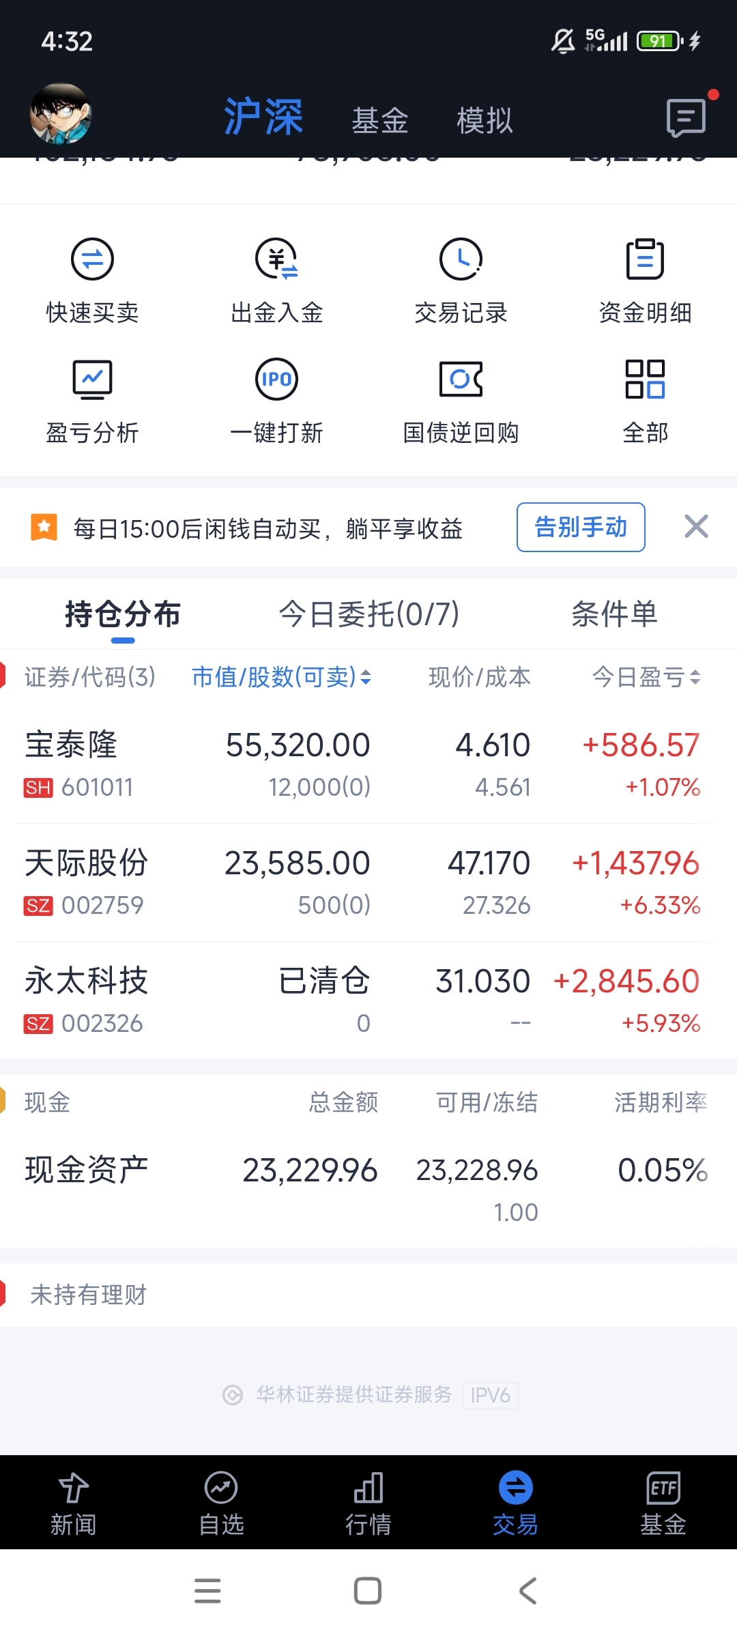Open fund details (资金明细) clipboard icon
Image resolution: width=737 pixels, height=1638 pixels.
645,260
